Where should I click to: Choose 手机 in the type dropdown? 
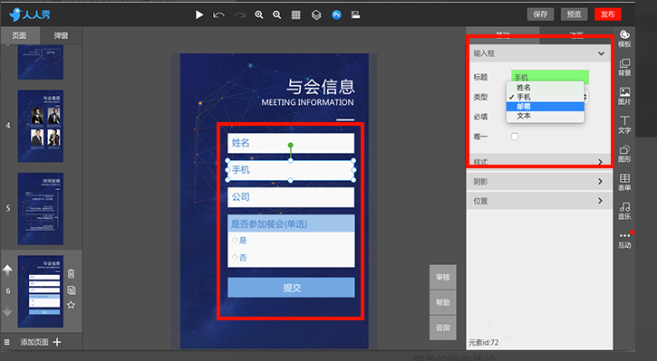546,97
